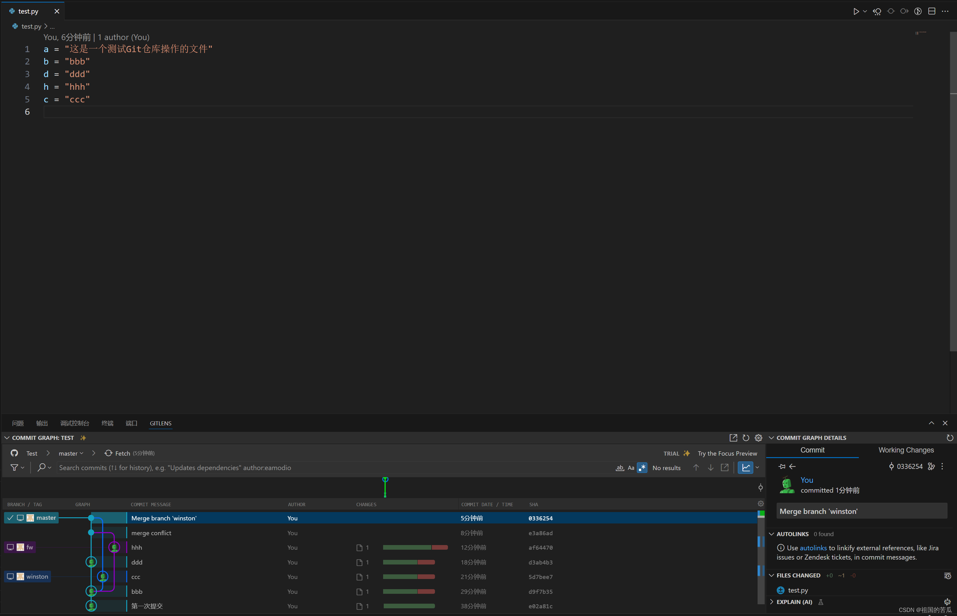Open the 端口 panel tab
This screenshot has width=957, height=616.
132,423
